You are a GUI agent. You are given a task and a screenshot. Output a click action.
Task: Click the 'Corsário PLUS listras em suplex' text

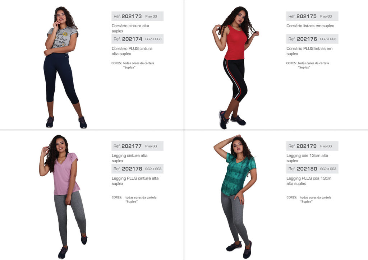[309, 51]
